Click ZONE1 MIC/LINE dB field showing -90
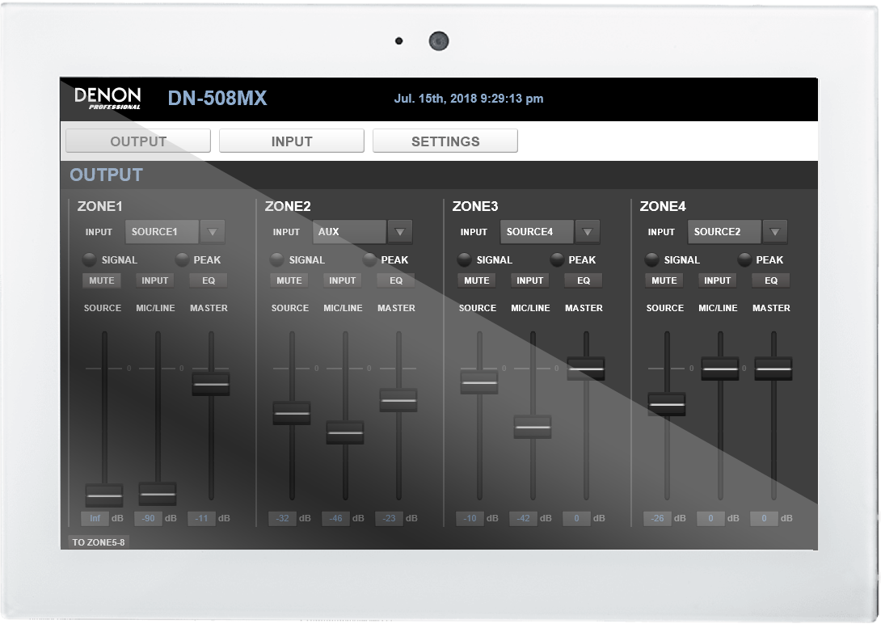The width and height of the screenshot is (881, 628). (x=149, y=518)
